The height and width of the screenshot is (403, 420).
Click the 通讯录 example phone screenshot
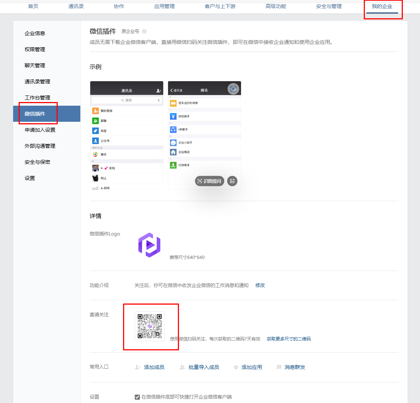tap(127, 135)
